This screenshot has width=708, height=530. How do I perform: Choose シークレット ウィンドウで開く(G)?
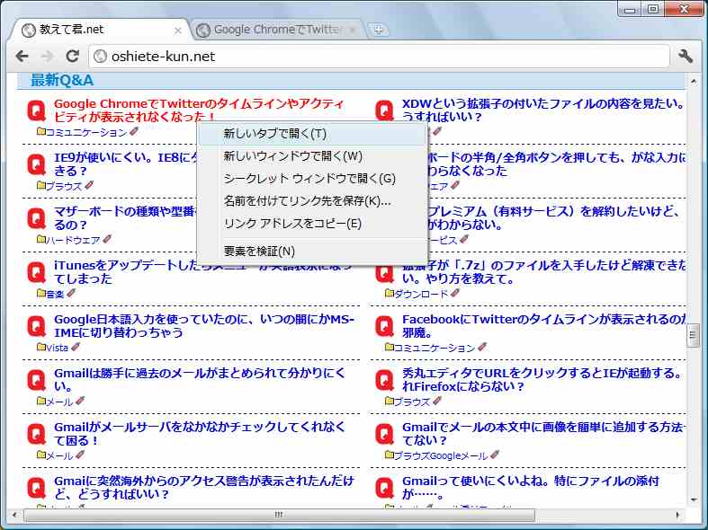(x=312, y=179)
